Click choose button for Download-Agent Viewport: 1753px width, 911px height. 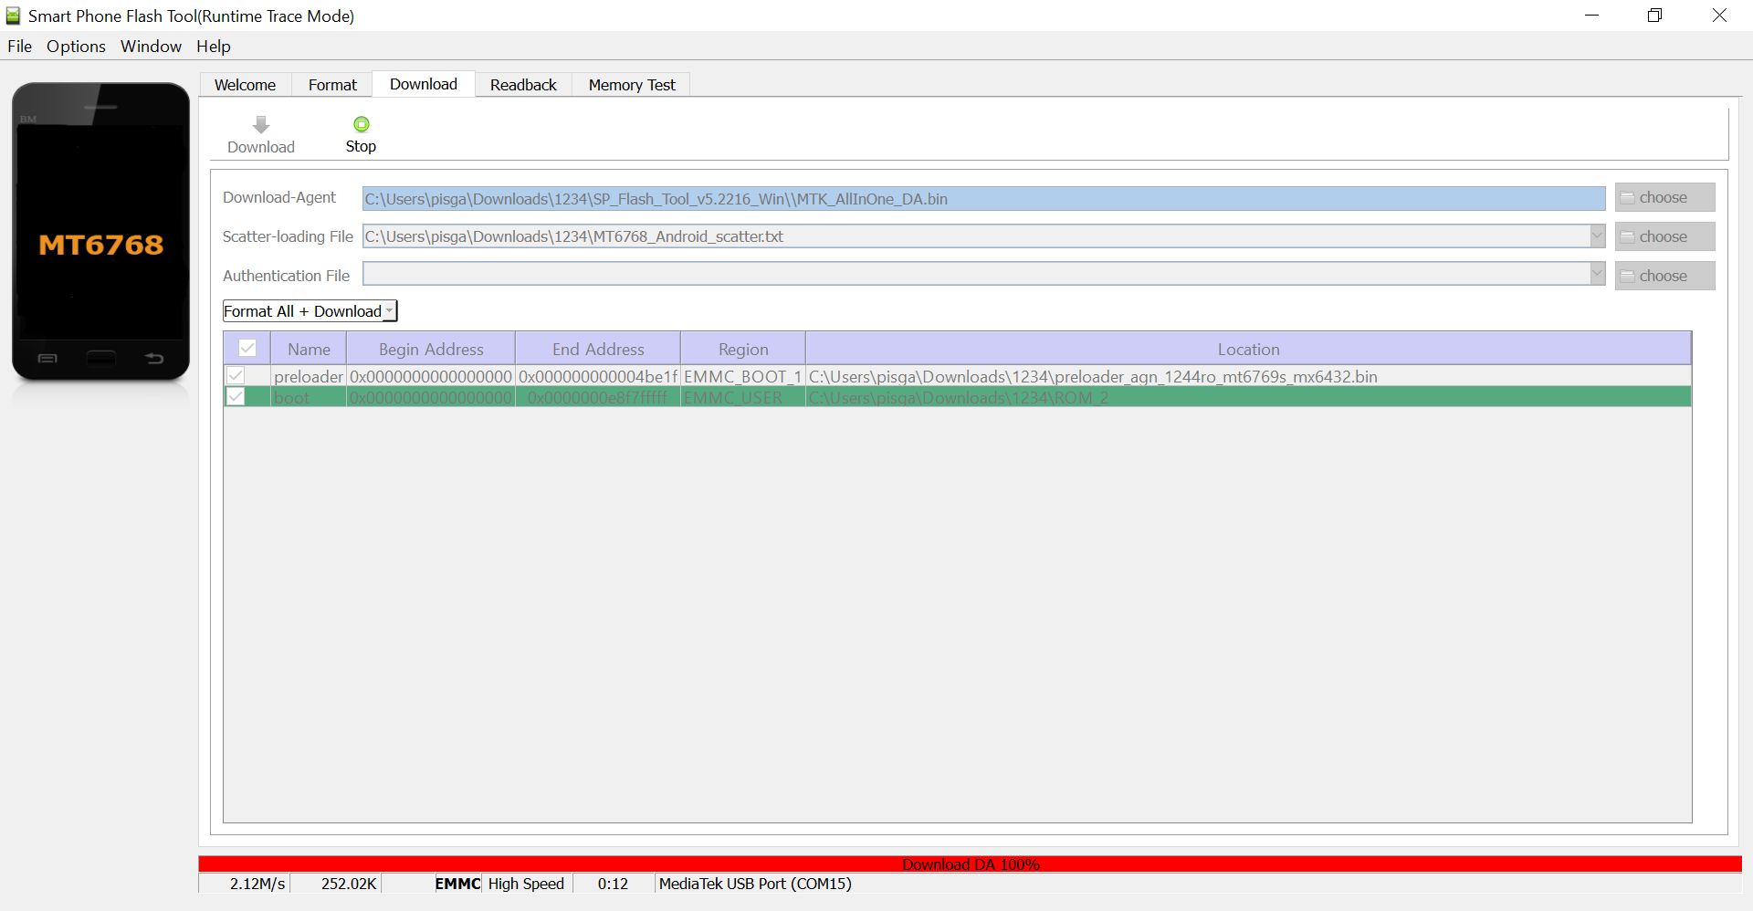1664,198
